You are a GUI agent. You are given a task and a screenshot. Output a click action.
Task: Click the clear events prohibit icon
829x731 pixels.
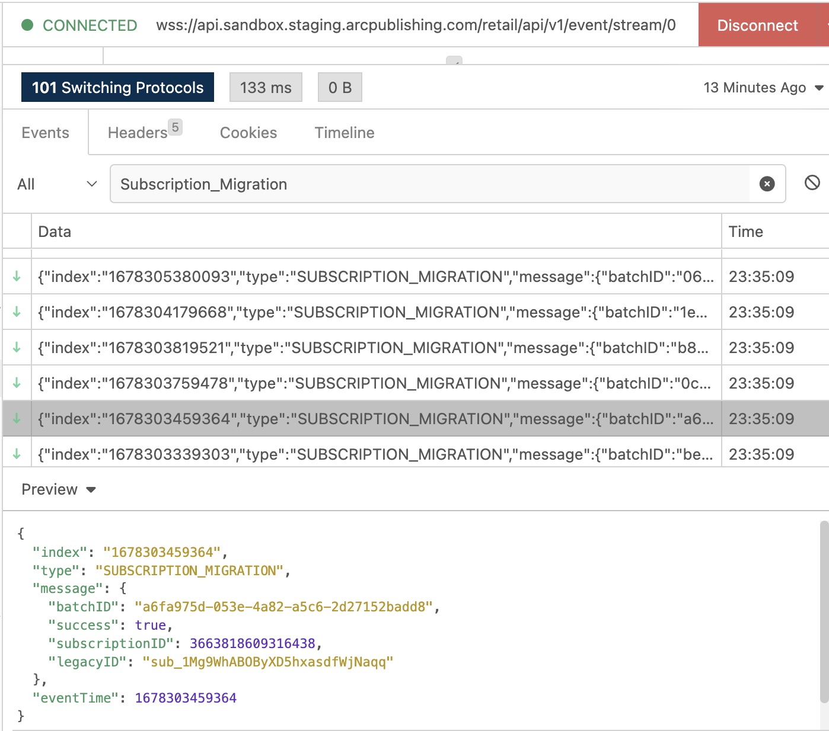coord(812,182)
